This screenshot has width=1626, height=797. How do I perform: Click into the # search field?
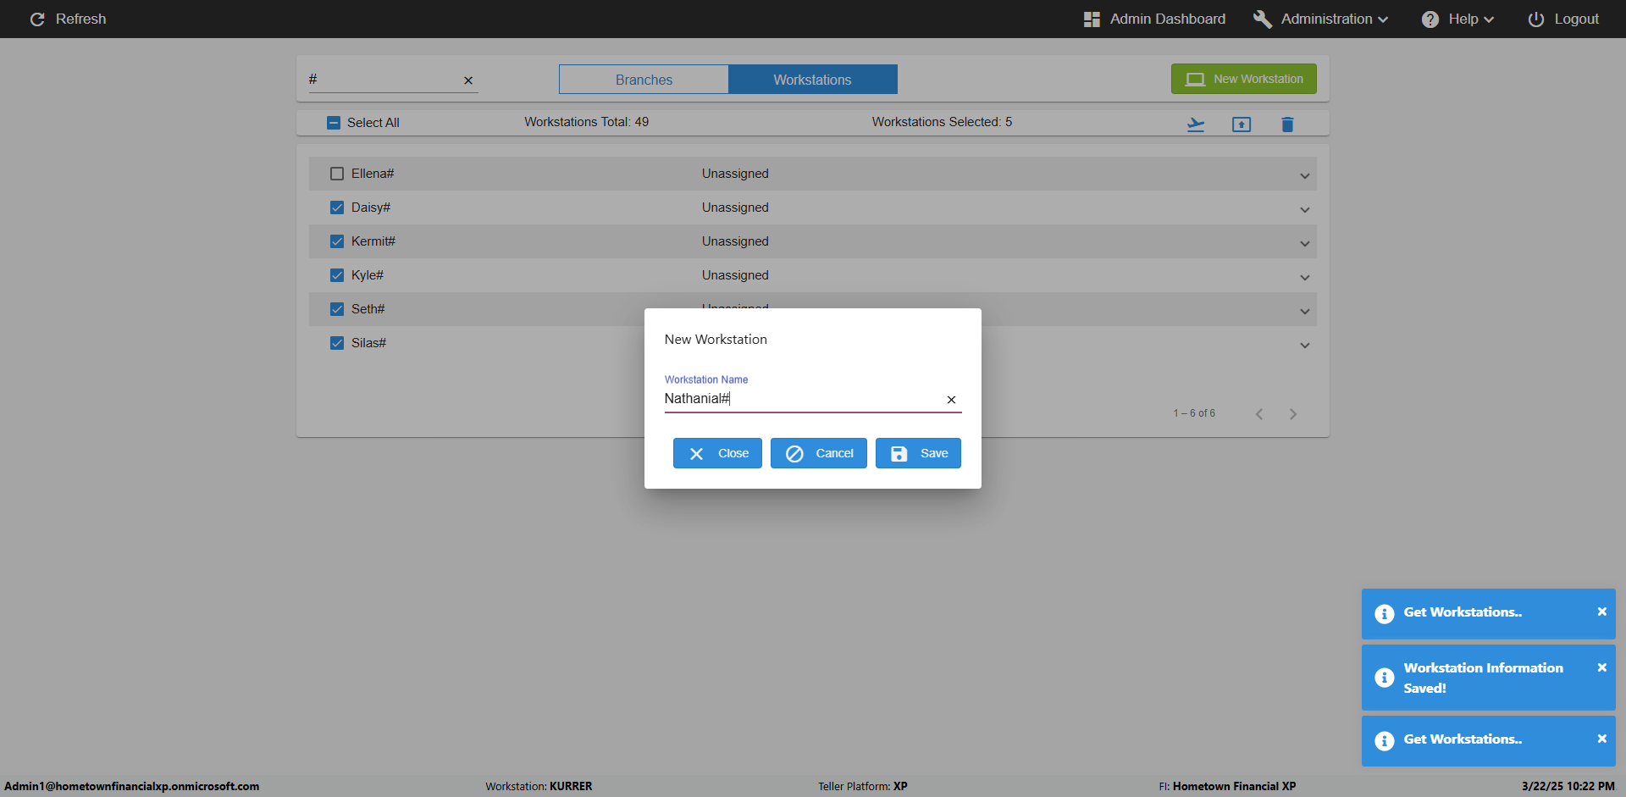coord(384,80)
